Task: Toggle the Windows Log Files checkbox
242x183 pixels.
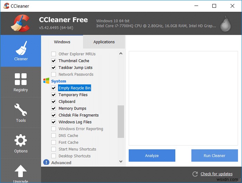Action: pyautogui.click(x=54, y=122)
